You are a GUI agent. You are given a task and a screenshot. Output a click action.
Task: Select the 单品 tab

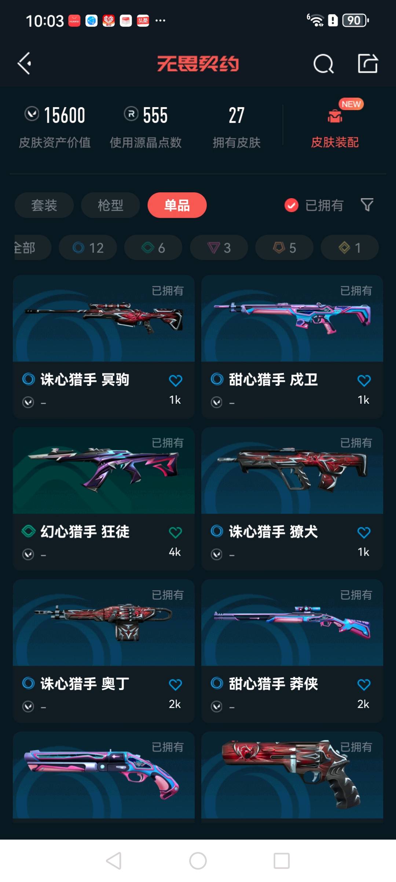pyautogui.click(x=177, y=205)
